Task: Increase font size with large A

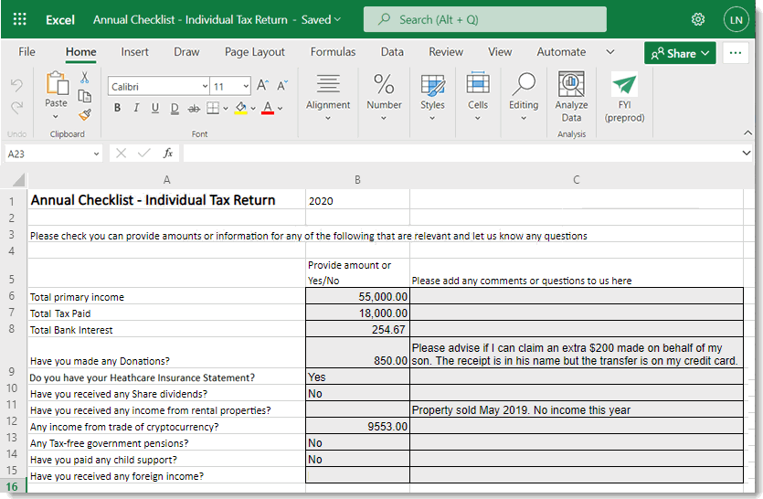Action: [262, 86]
